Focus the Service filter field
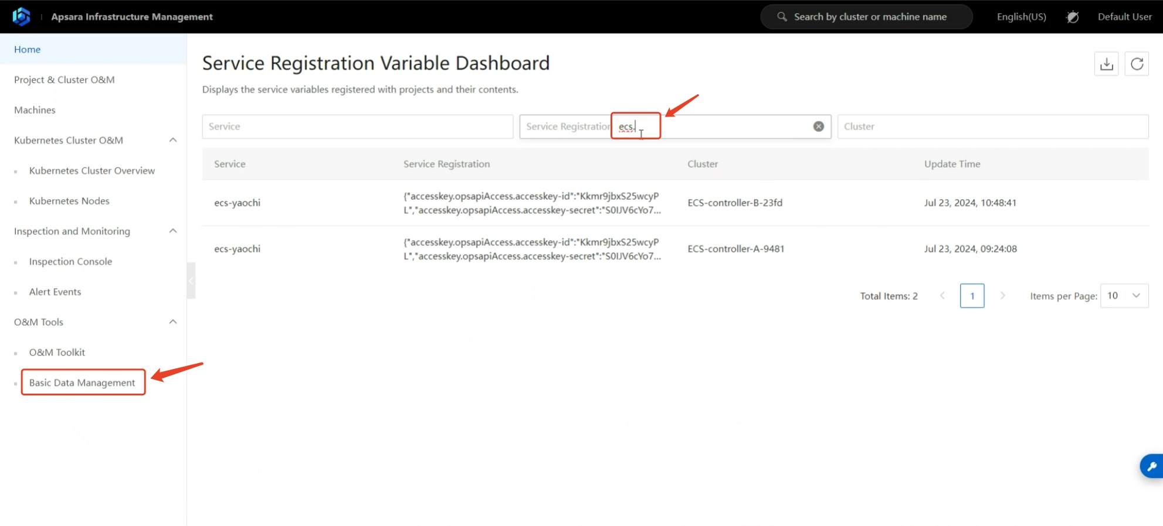1163x526 pixels. coord(357,127)
